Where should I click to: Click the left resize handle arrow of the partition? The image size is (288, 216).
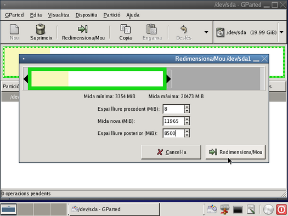[26, 79]
